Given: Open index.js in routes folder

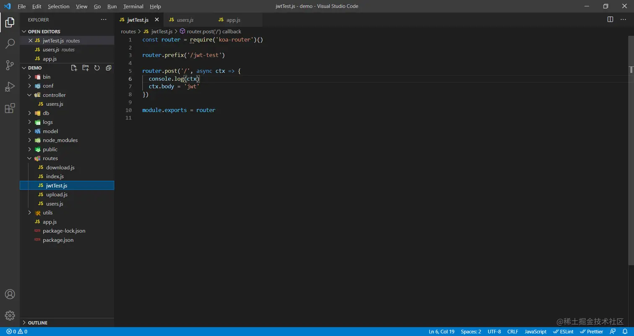Looking at the screenshot, I should pyautogui.click(x=67, y=177).
